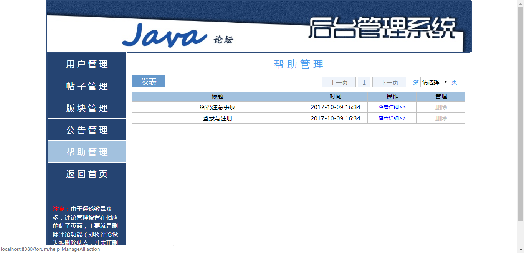Click the 上一页 pagination button
This screenshot has width=524, height=253.
click(x=339, y=82)
